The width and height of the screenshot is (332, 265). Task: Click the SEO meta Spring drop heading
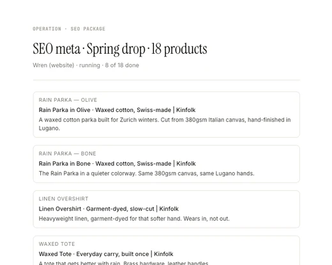click(120, 49)
